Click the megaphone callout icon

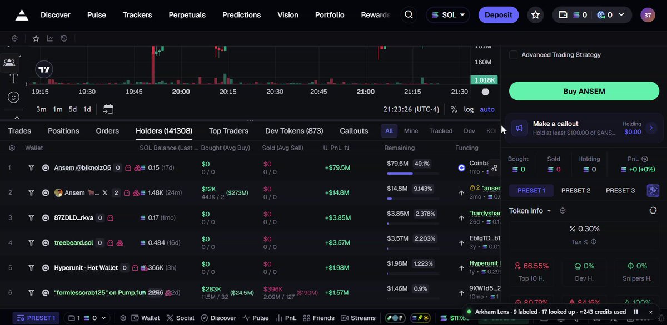click(x=519, y=128)
